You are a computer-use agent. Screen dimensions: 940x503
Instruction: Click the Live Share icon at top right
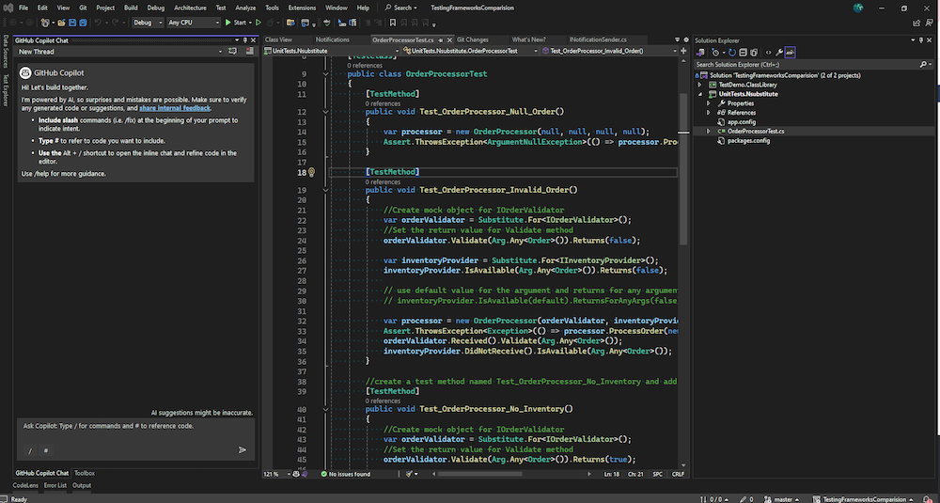point(916,23)
